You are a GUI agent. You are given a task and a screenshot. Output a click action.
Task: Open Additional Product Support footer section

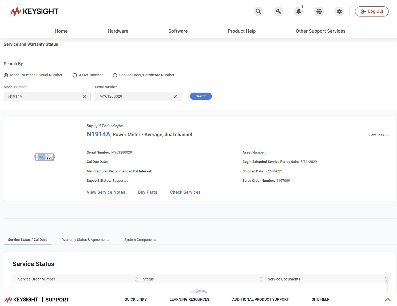260,300
